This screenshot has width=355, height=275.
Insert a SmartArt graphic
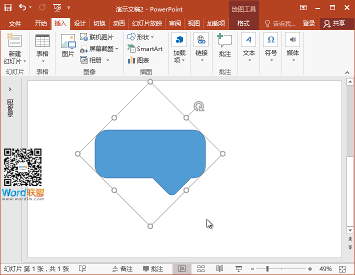[x=145, y=48]
